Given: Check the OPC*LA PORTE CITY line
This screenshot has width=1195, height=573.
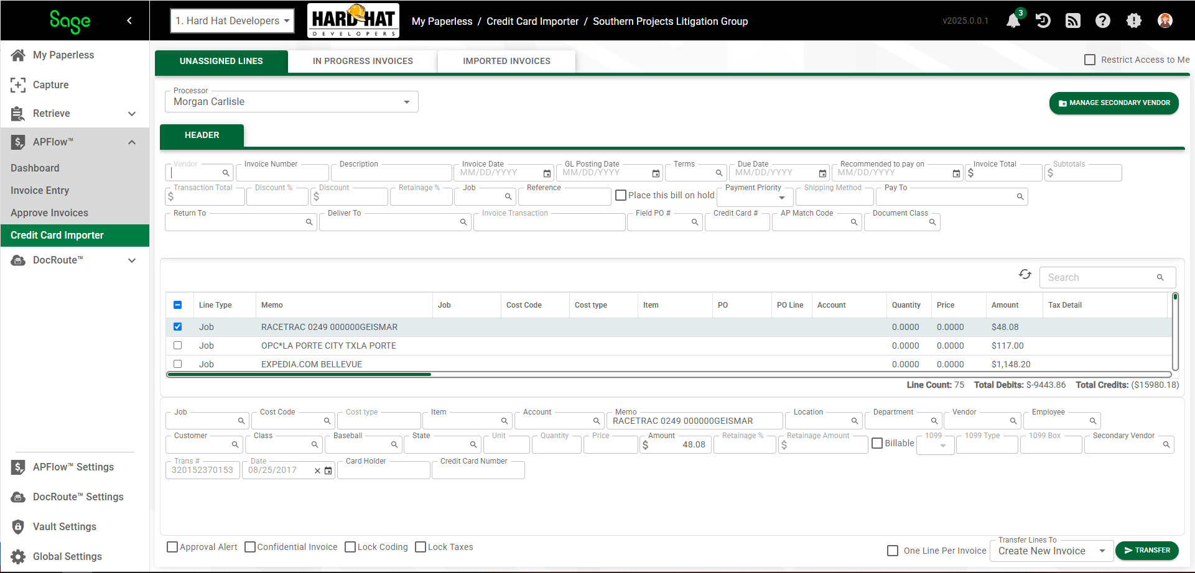Looking at the screenshot, I should [x=177, y=345].
